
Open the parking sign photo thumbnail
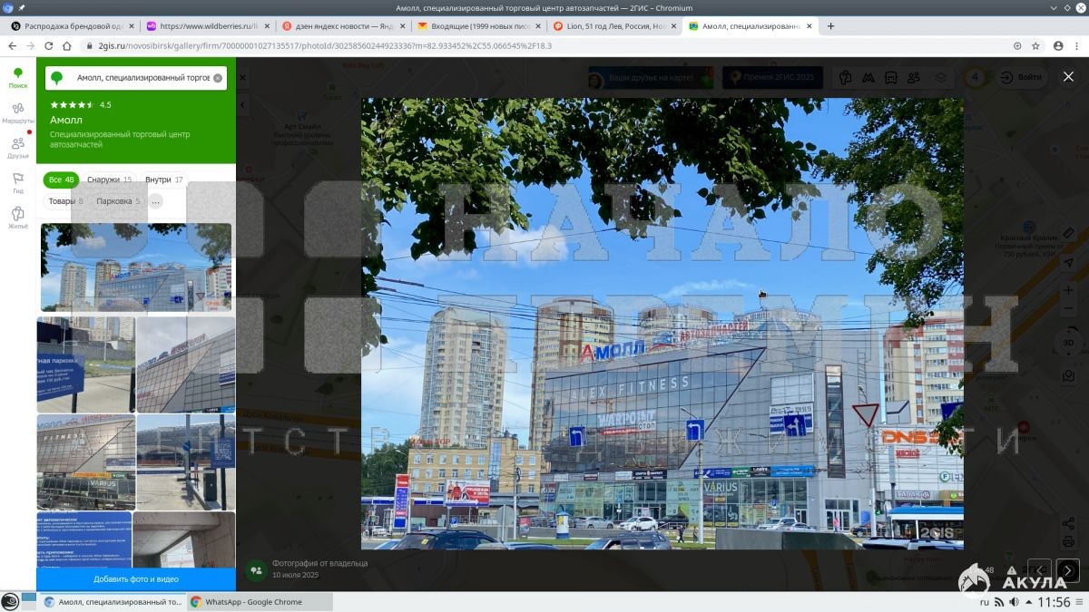pyautogui.click(x=85, y=364)
